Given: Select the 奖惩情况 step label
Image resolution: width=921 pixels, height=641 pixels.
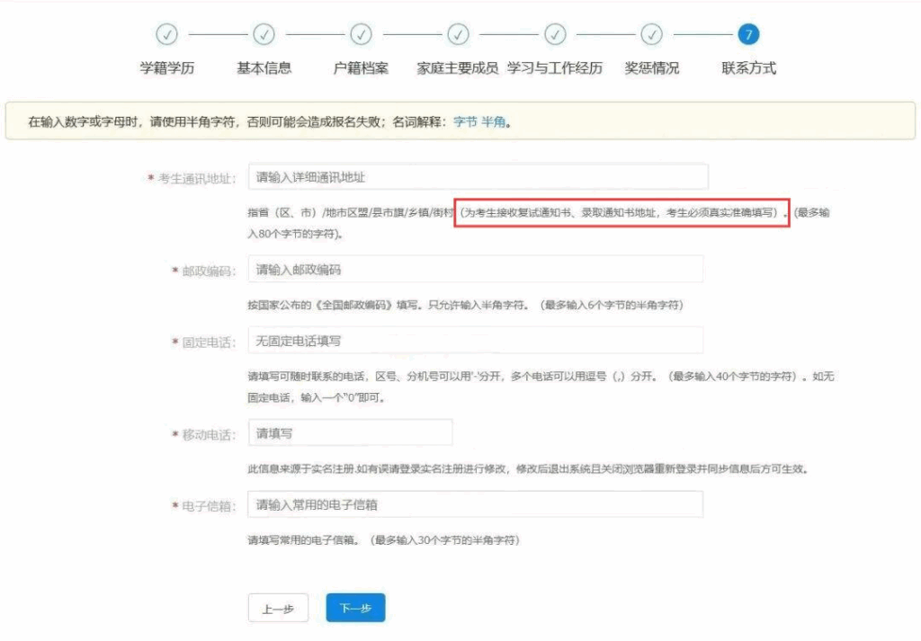Looking at the screenshot, I should pos(652,68).
